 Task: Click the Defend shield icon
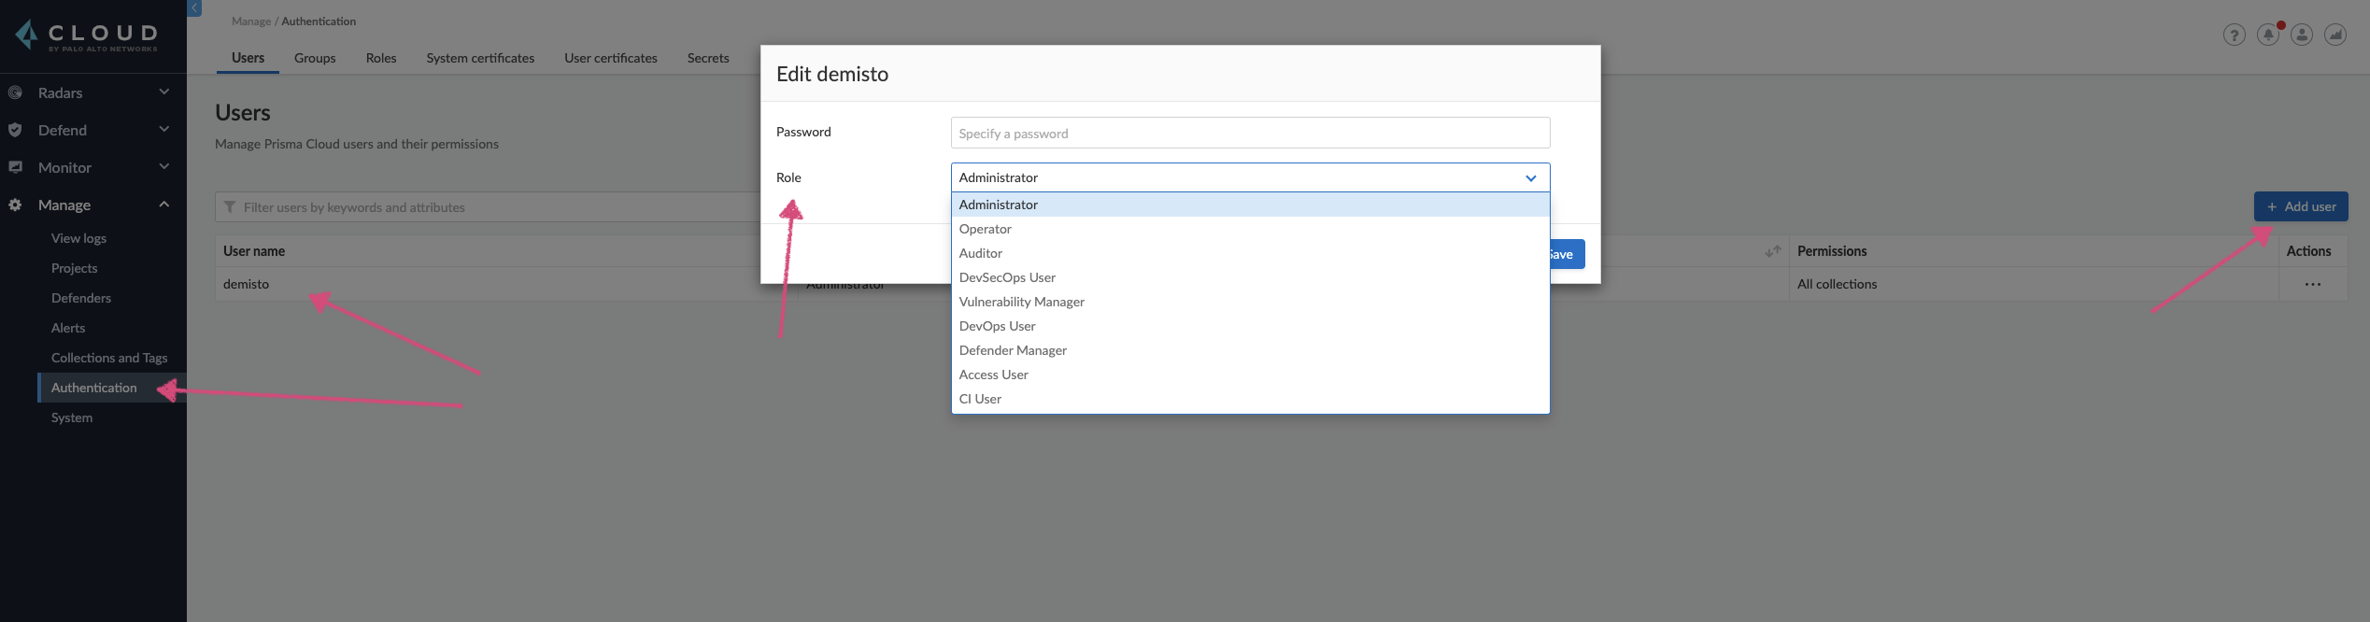[x=15, y=130]
